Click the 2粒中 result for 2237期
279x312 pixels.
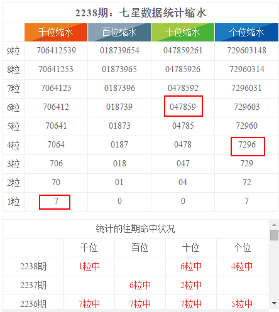point(191,286)
